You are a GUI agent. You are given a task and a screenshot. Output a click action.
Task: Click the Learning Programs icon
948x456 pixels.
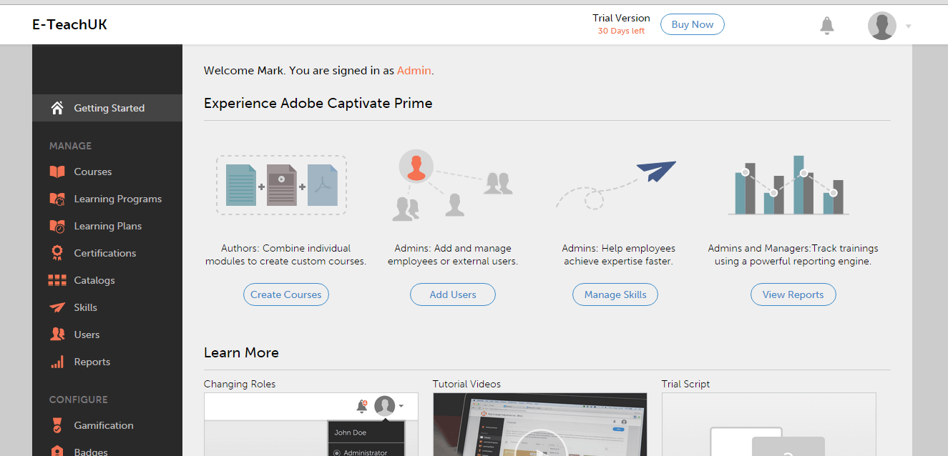[x=57, y=199]
